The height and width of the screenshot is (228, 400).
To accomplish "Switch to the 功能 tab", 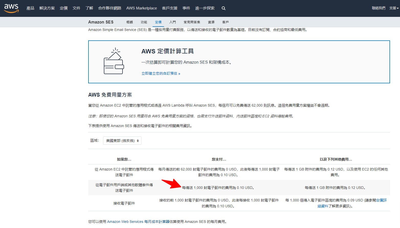I will 144,22.
